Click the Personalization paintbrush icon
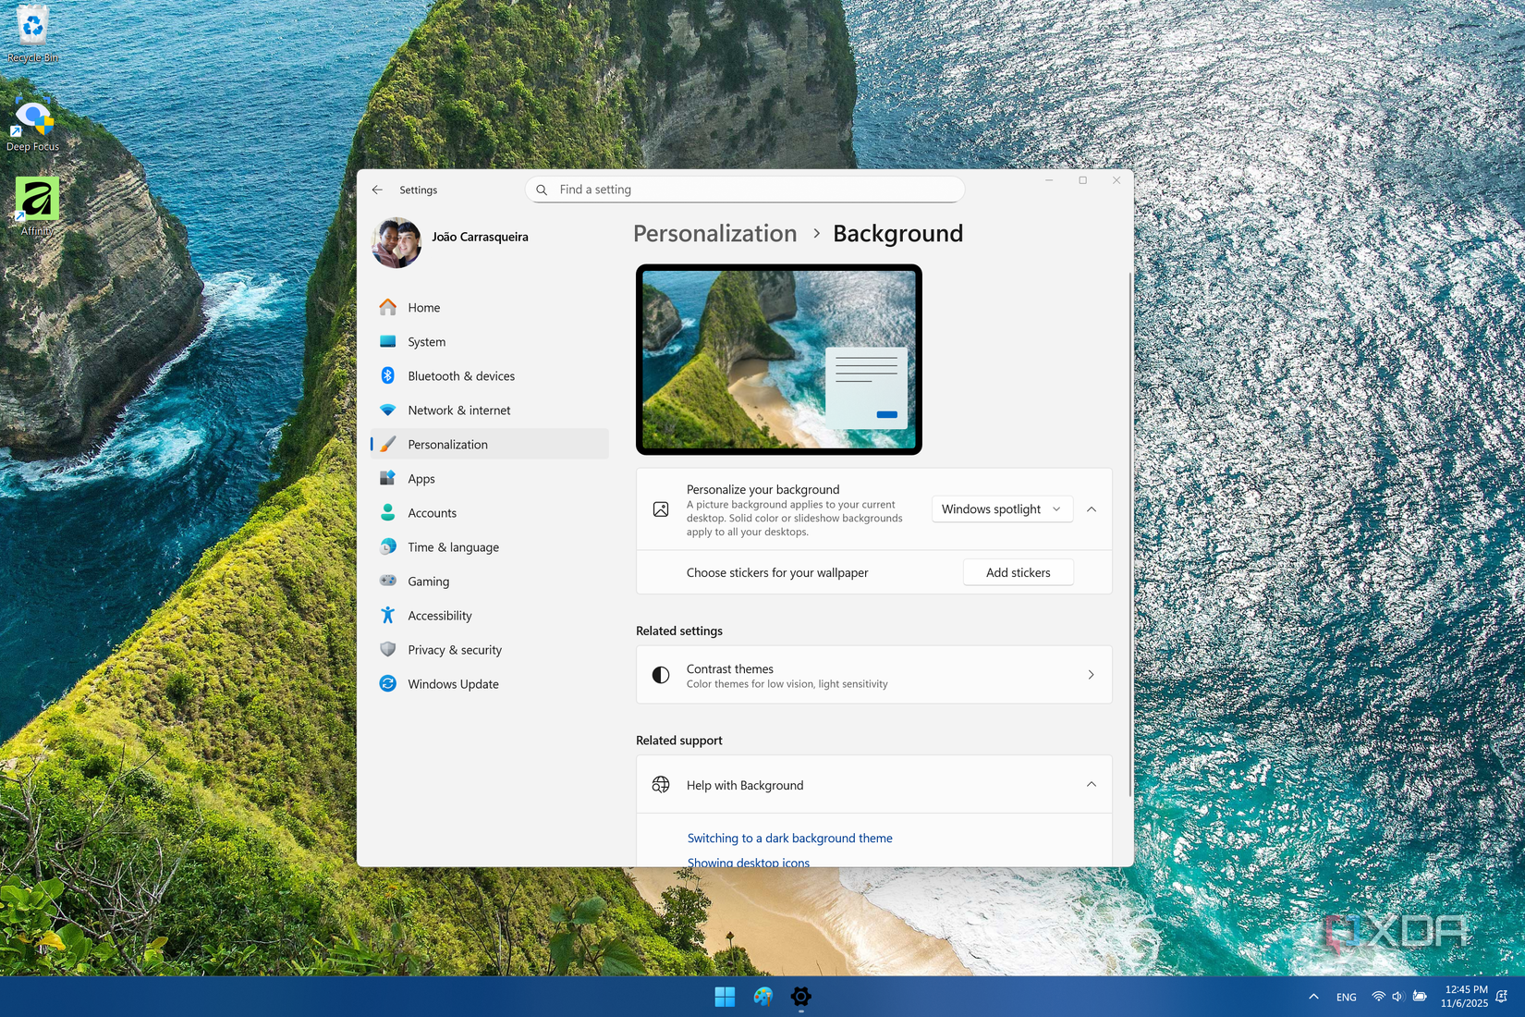 (388, 444)
